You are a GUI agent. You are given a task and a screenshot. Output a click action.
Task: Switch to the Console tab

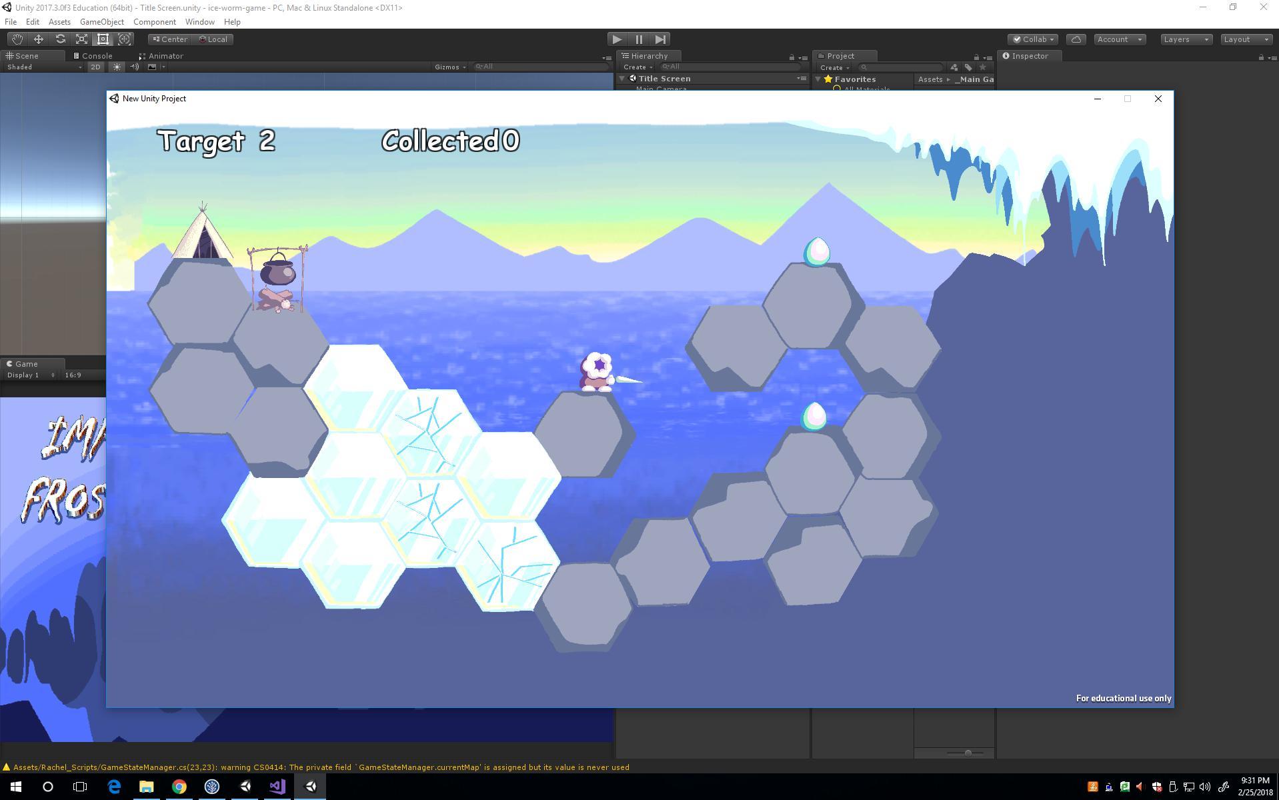[93, 56]
